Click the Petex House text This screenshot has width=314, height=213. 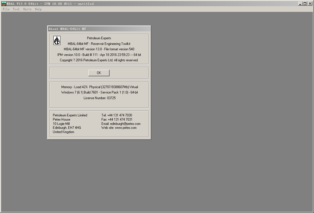pos(62,119)
